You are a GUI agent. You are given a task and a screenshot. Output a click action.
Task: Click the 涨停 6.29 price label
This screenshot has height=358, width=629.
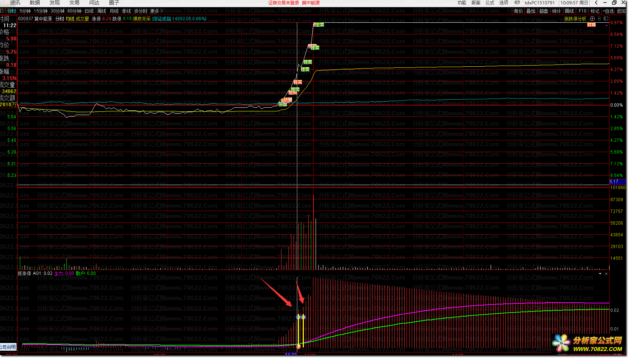(x=102, y=19)
